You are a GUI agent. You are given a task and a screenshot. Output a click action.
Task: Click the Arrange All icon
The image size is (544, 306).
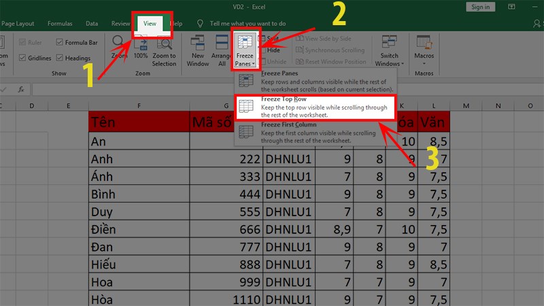[x=222, y=50]
